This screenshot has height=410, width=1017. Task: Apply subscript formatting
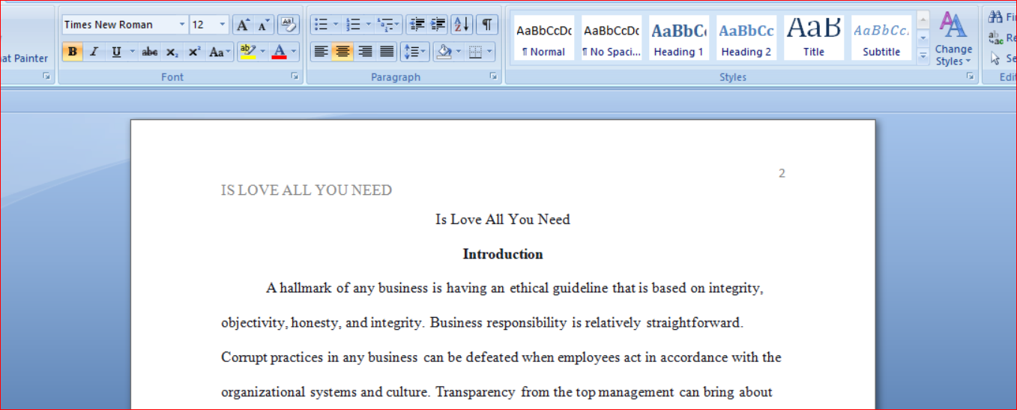(172, 52)
